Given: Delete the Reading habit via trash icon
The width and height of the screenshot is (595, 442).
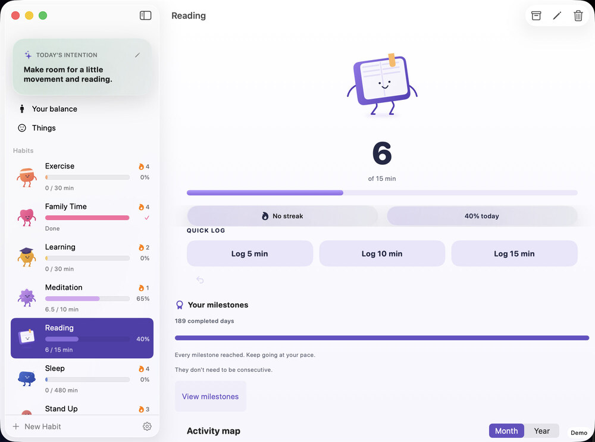Looking at the screenshot, I should point(578,15).
